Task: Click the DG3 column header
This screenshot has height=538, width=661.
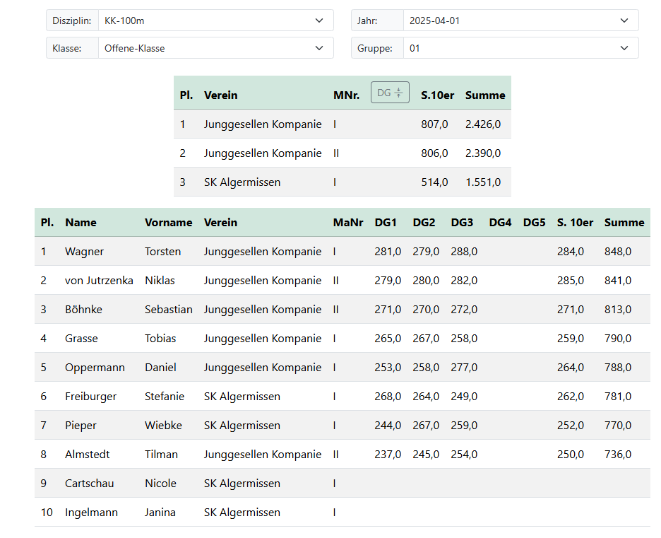Action: 462,222
